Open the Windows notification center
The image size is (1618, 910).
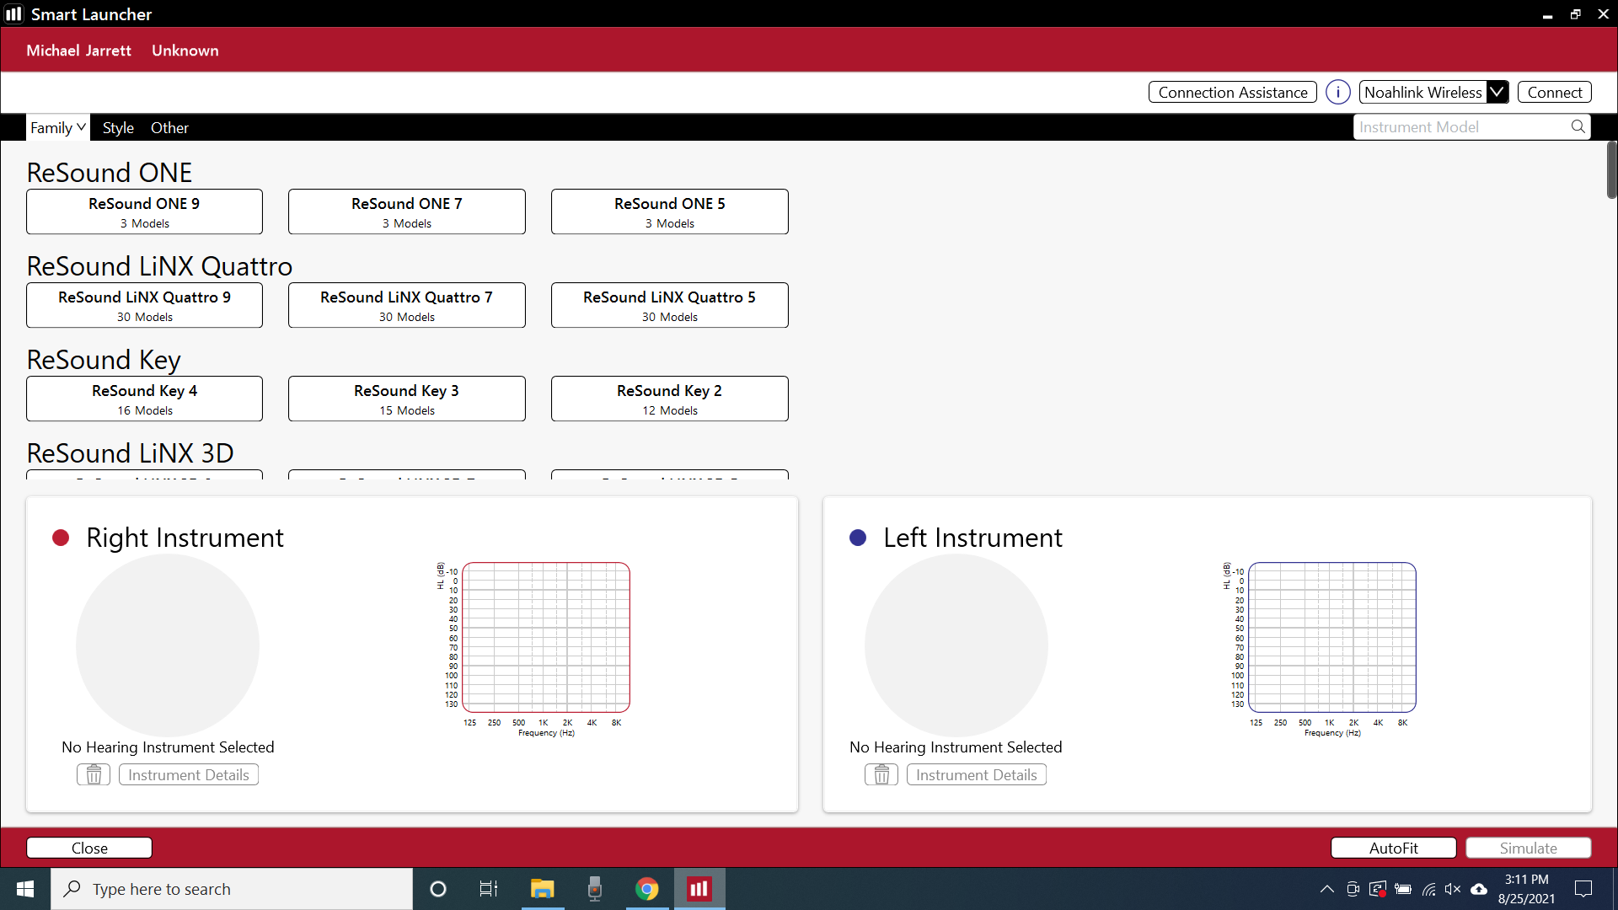tap(1583, 889)
